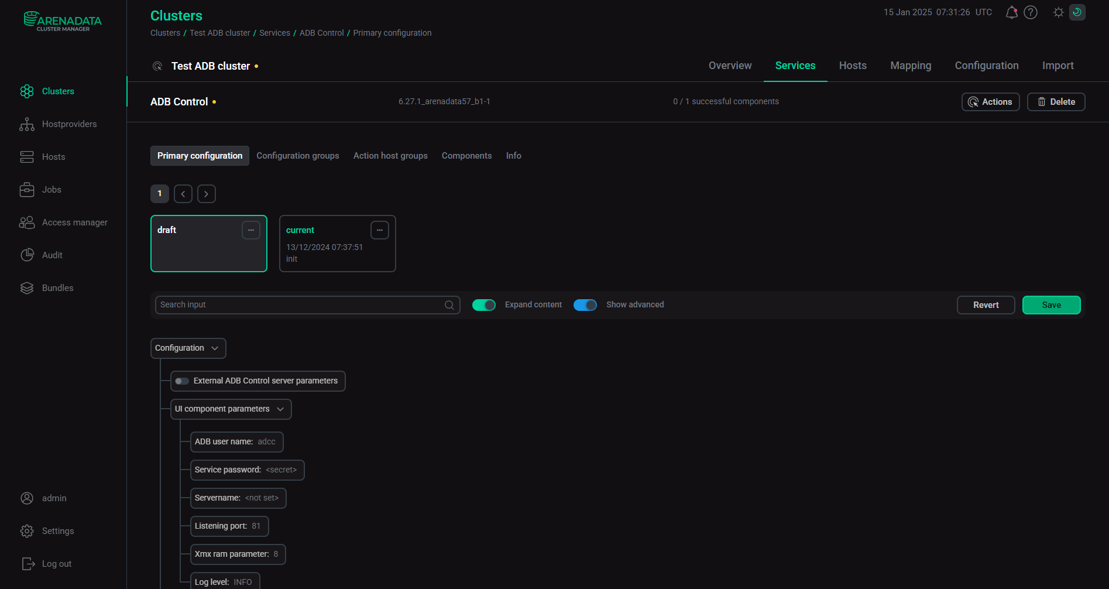Screen dimensions: 1109x589
Task: Open Info subtab
Action: [514, 156]
